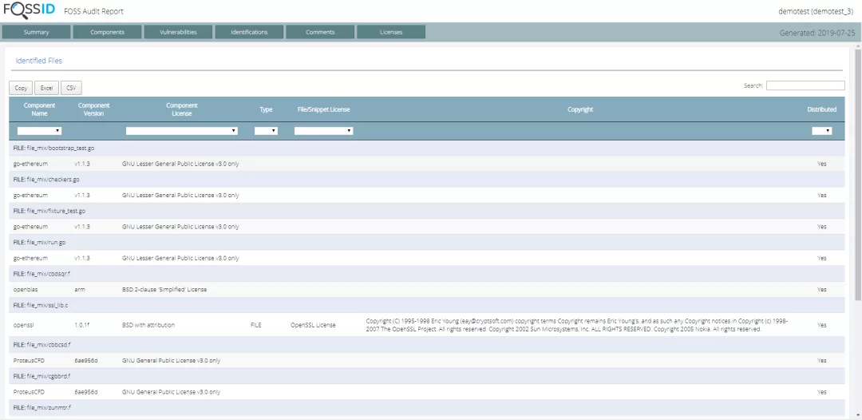Open the File/Snippet License filter dropdown
This screenshot has height=420, width=862.
click(323, 131)
